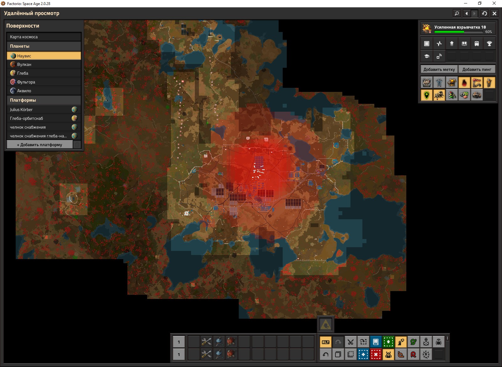This screenshot has height=367, width=502.
Task: Open the blue blueprint book shortcut
Action: click(376, 342)
